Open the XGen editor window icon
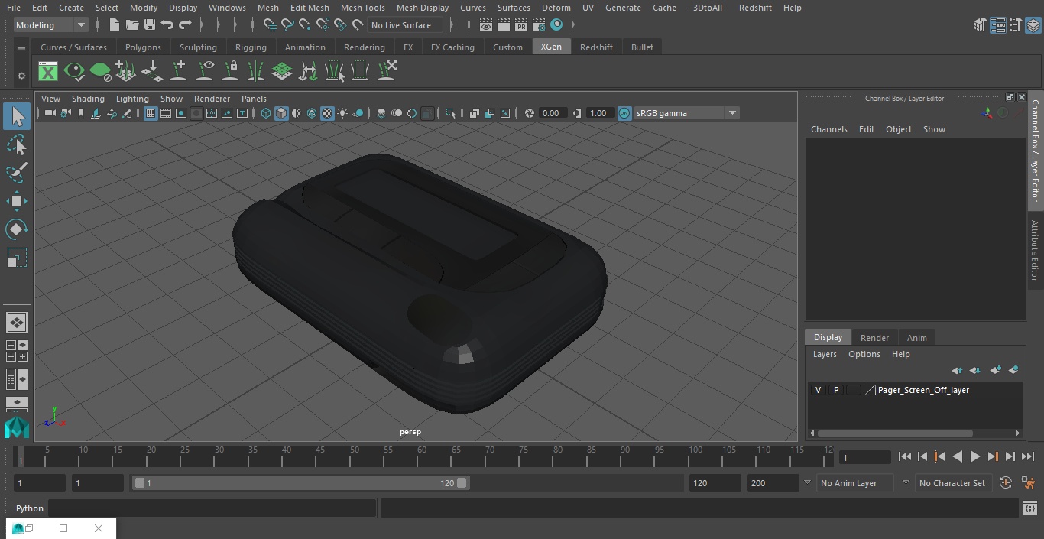Image resolution: width=1044 pixels, height=539 pixels. coord(48,72)
